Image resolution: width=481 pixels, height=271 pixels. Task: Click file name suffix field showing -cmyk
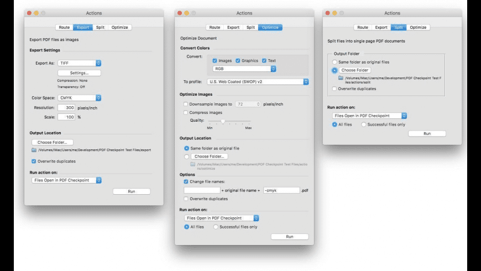281,190
